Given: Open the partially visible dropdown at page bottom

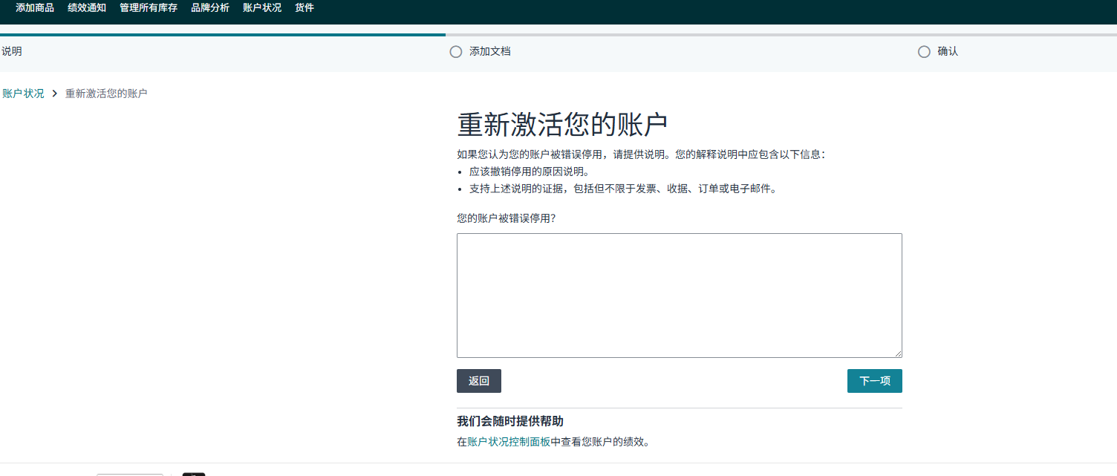Looking at the screenshot, I should pyautogui.click(x=130, y=473).
